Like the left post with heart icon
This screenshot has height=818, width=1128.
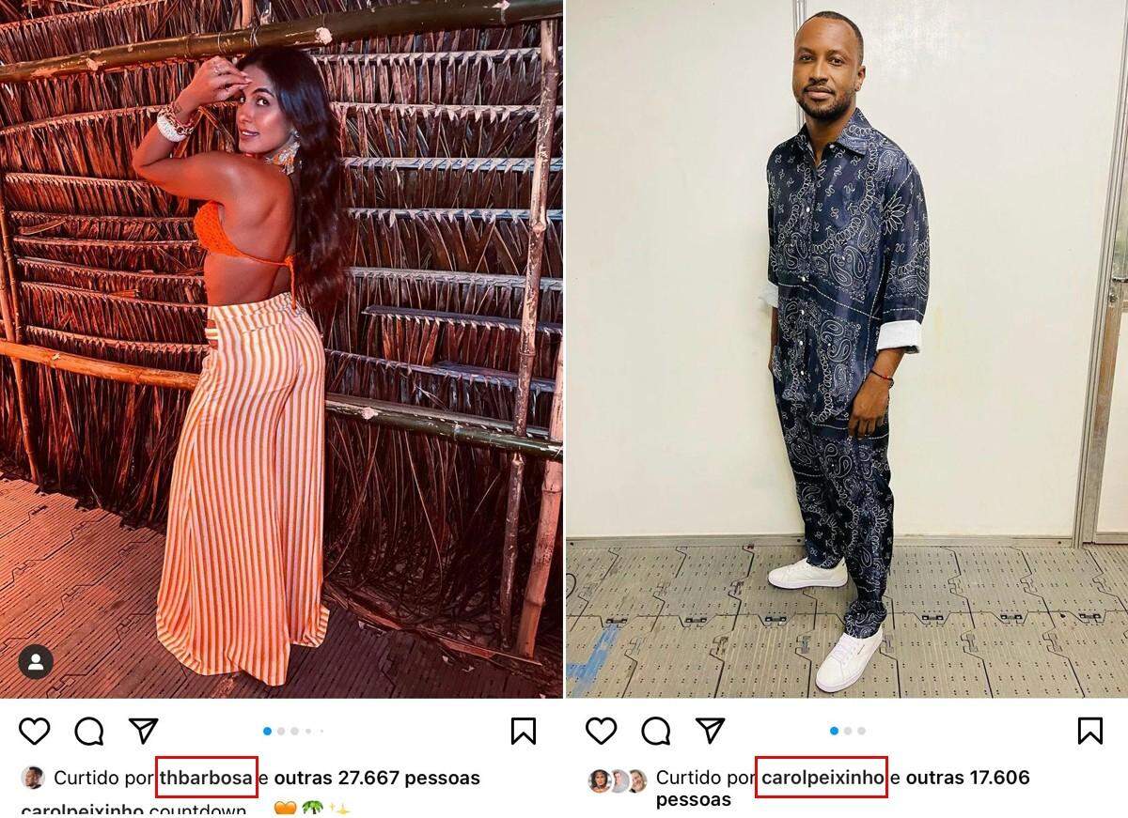(35, 731)
